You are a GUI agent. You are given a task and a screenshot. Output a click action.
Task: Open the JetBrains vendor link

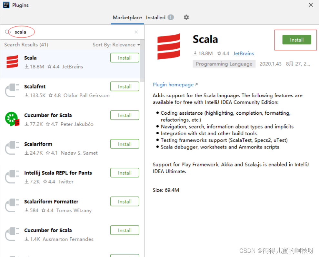point(244,53)
